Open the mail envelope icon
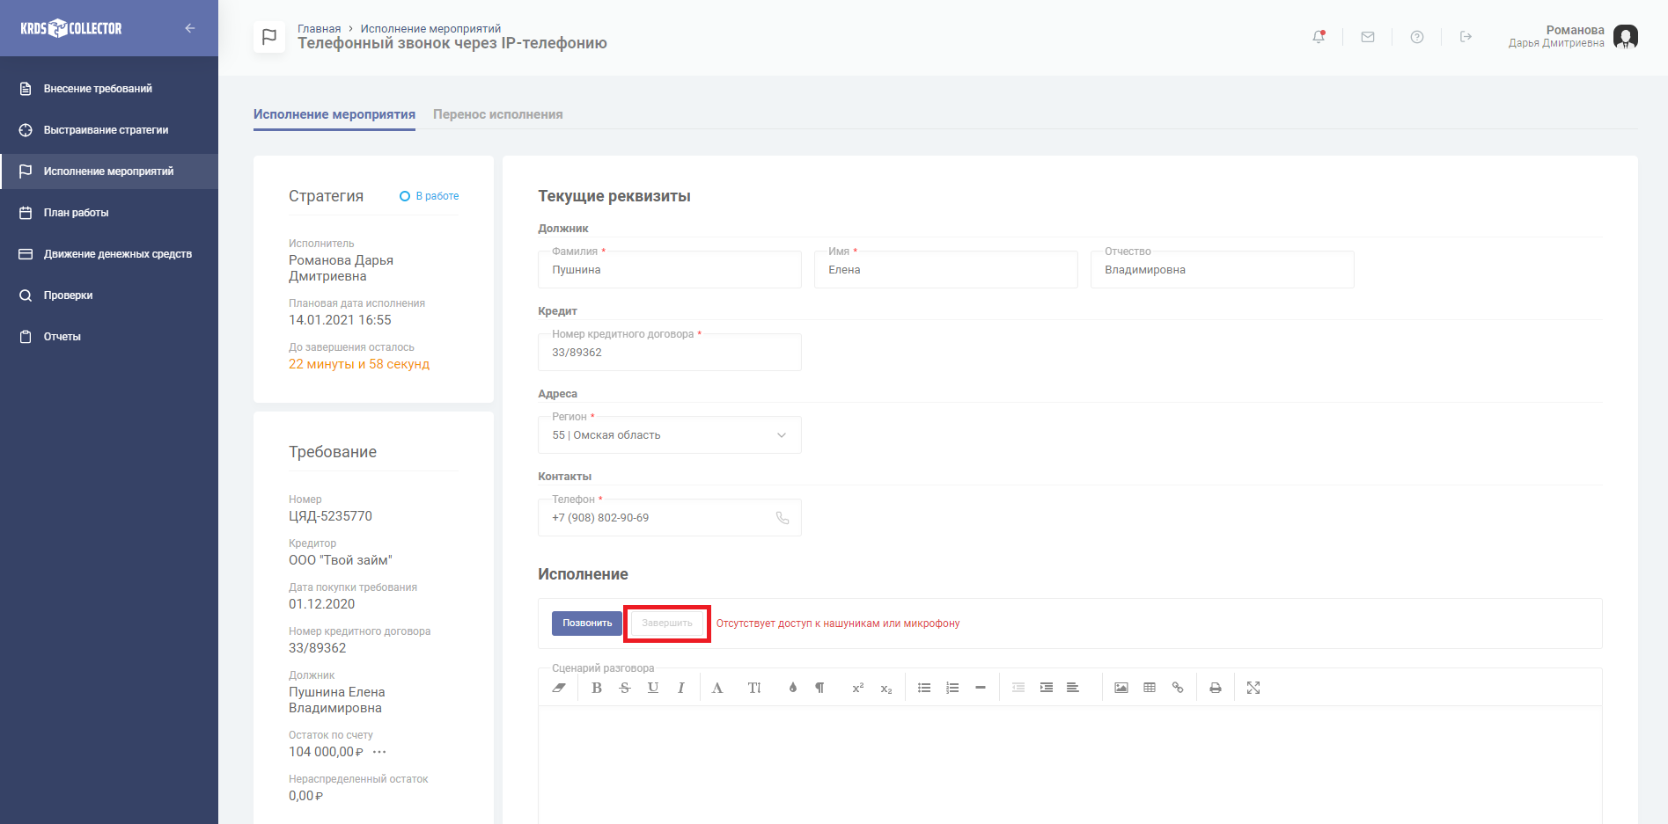 pyautogui.click(x=1367, y=37)
